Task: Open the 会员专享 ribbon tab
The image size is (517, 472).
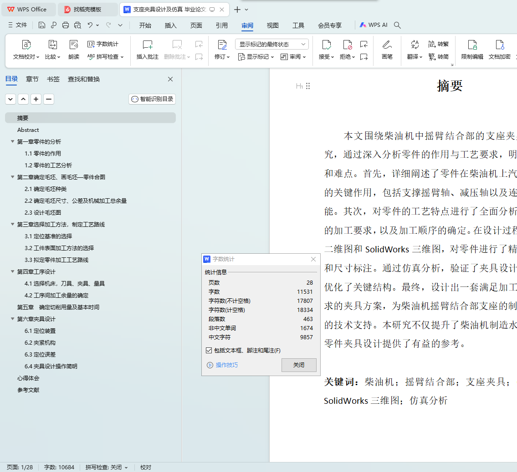Action: click(330, 25)
